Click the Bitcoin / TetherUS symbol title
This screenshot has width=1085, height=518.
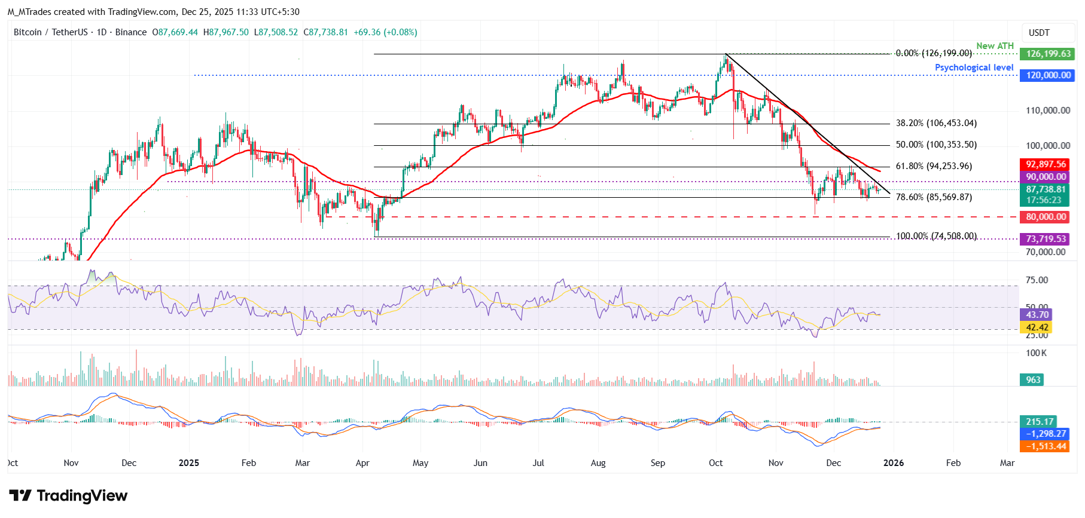click(51, 32)
